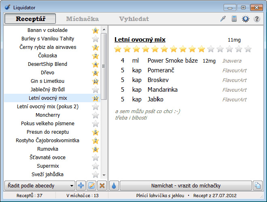Click ingredient Jablko

[155, 99]
